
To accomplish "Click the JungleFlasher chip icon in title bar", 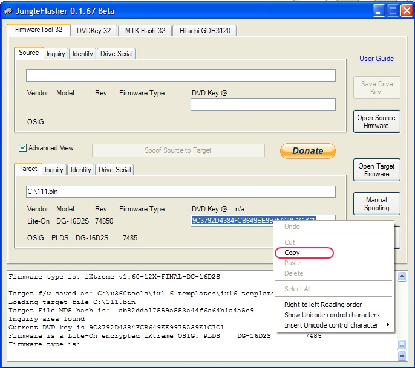I will [x=8, y=11].
